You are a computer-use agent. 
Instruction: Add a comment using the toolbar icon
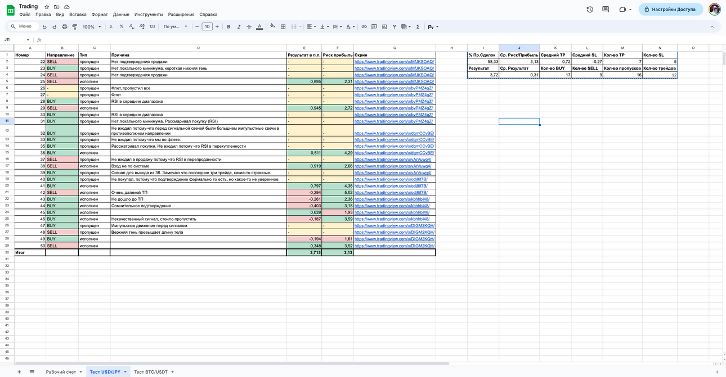[374, 26]
